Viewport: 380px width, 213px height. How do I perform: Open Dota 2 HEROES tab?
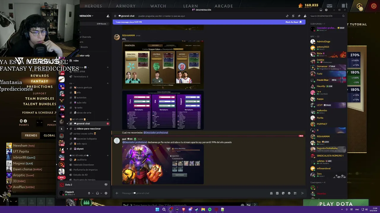93,6
